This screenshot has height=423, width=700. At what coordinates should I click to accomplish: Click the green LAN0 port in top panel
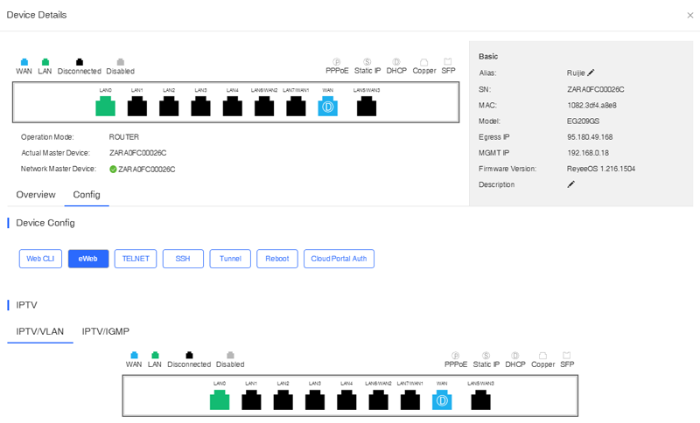pos(105,107)
